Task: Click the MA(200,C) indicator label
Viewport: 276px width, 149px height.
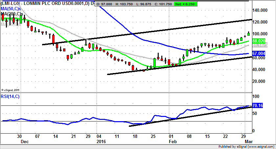Action: pos(12,14)
